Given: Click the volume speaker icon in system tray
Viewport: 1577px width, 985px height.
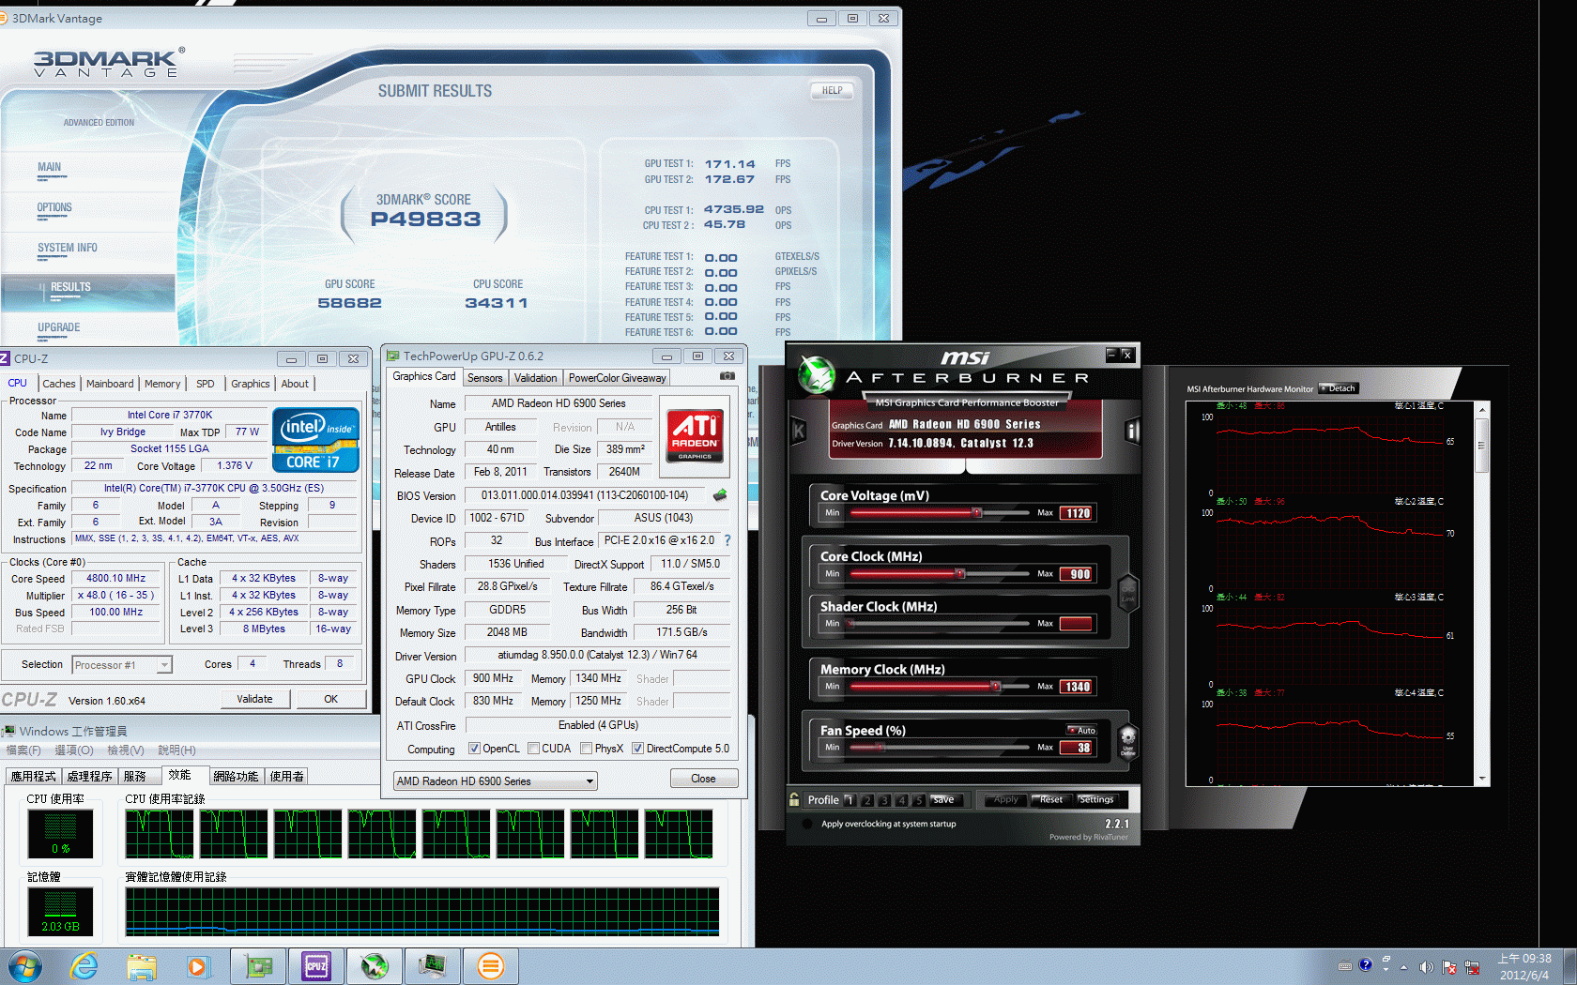Looking at the screenshot, I should [1426, 967].
